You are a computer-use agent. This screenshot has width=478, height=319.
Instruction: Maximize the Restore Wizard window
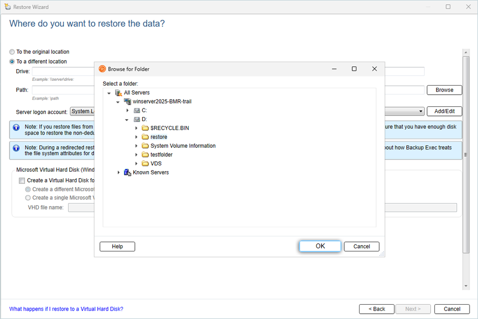pos(448,7)
